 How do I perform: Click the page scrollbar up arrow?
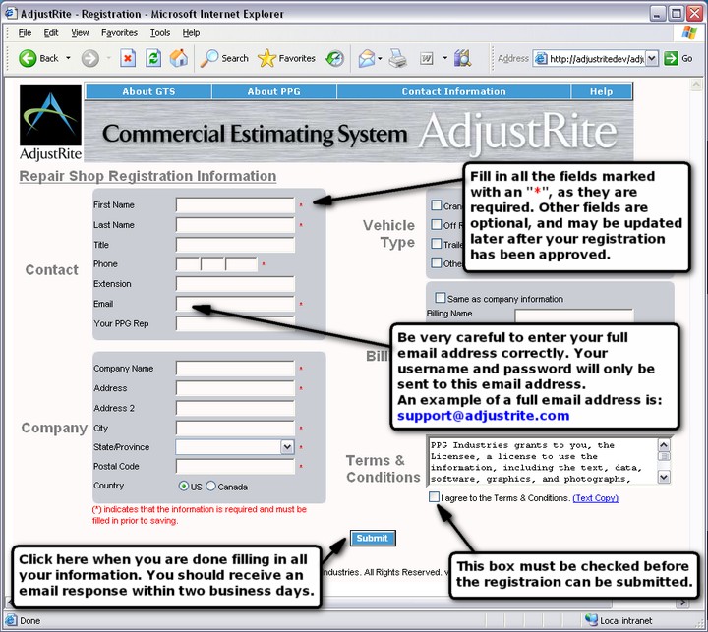click(696, 85)
